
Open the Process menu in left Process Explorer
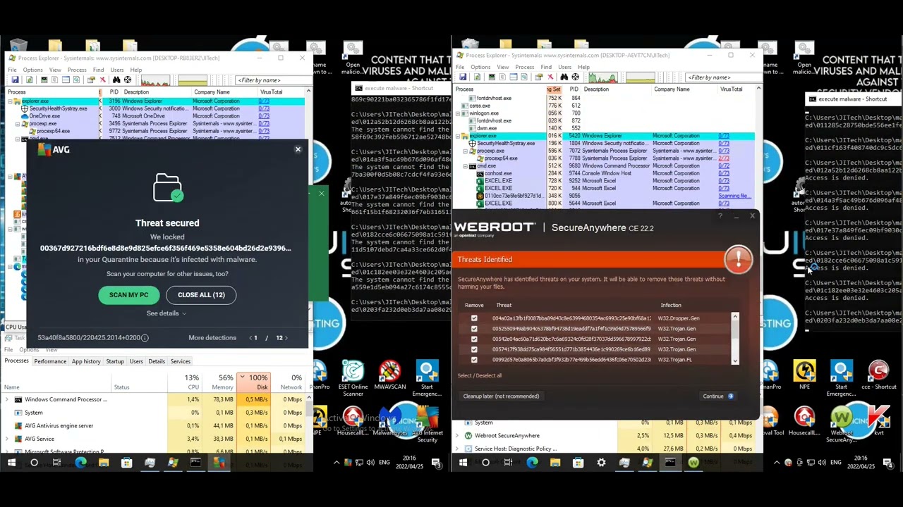(x=77, y=70)
